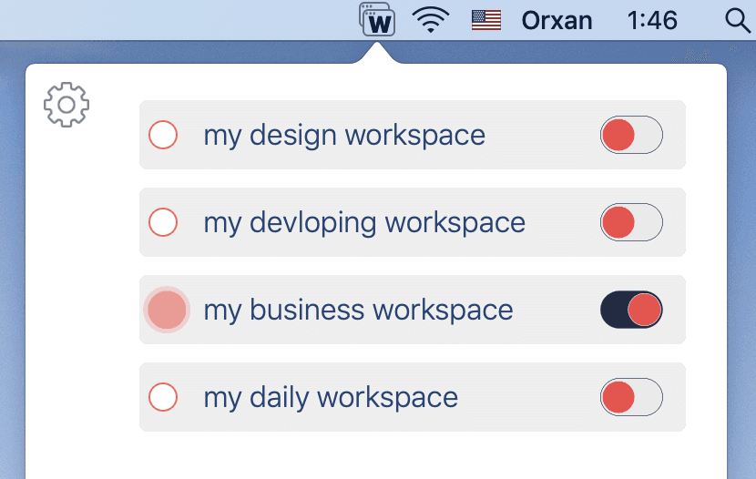Enable the devloping workspace toggle
Image resolution: width=756 pixels, height=479 pixels.
coord(631,222)
